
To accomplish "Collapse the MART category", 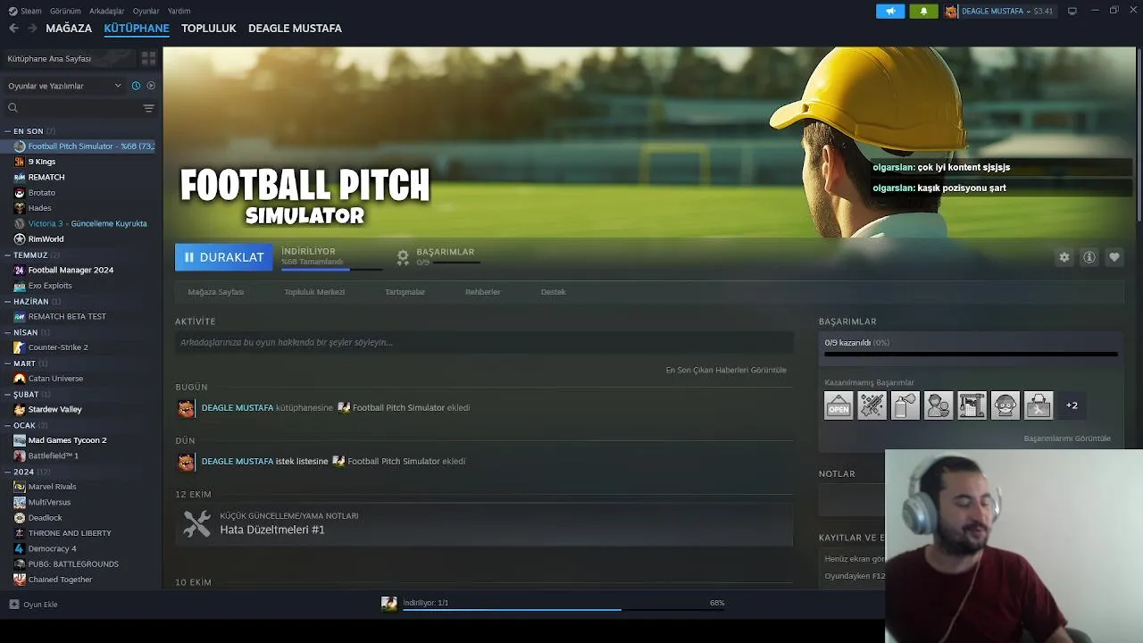I will (x=7, y=363).
